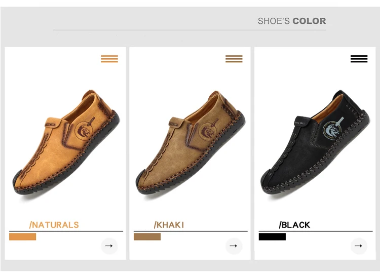Click the embossed logo on khaki shoe

point(208,132)
